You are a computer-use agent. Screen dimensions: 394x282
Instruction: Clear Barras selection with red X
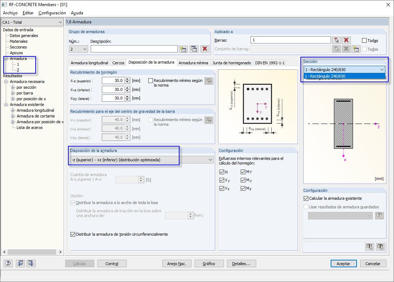346,40
